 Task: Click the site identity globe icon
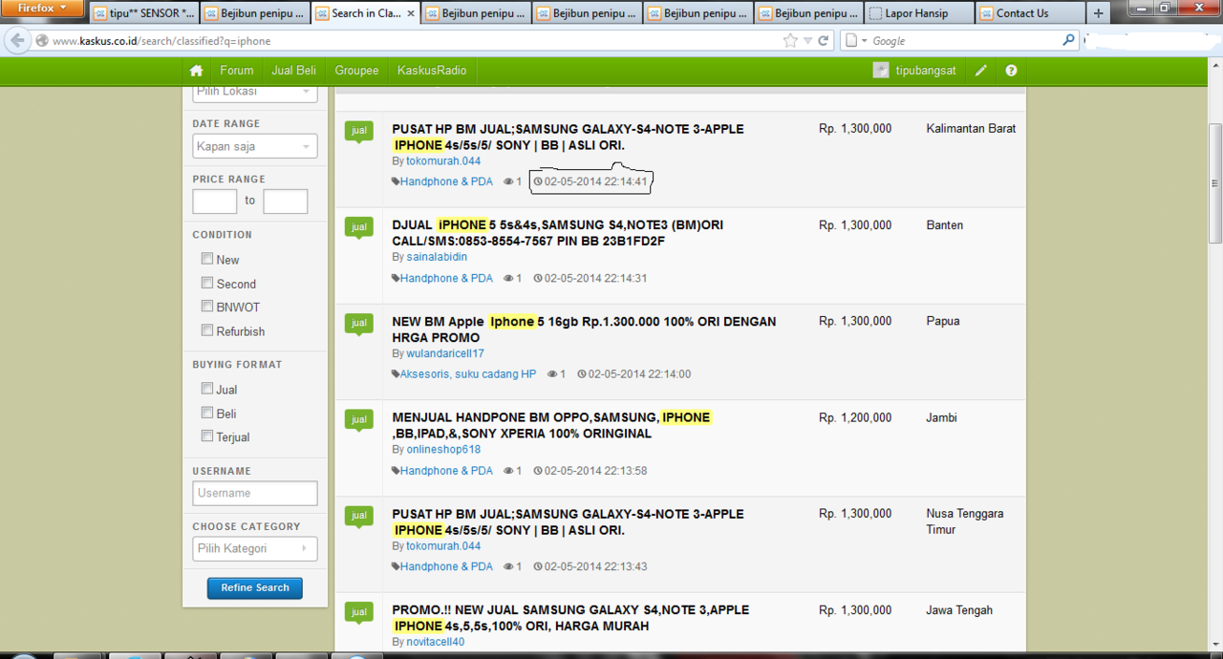pos(42,41)
